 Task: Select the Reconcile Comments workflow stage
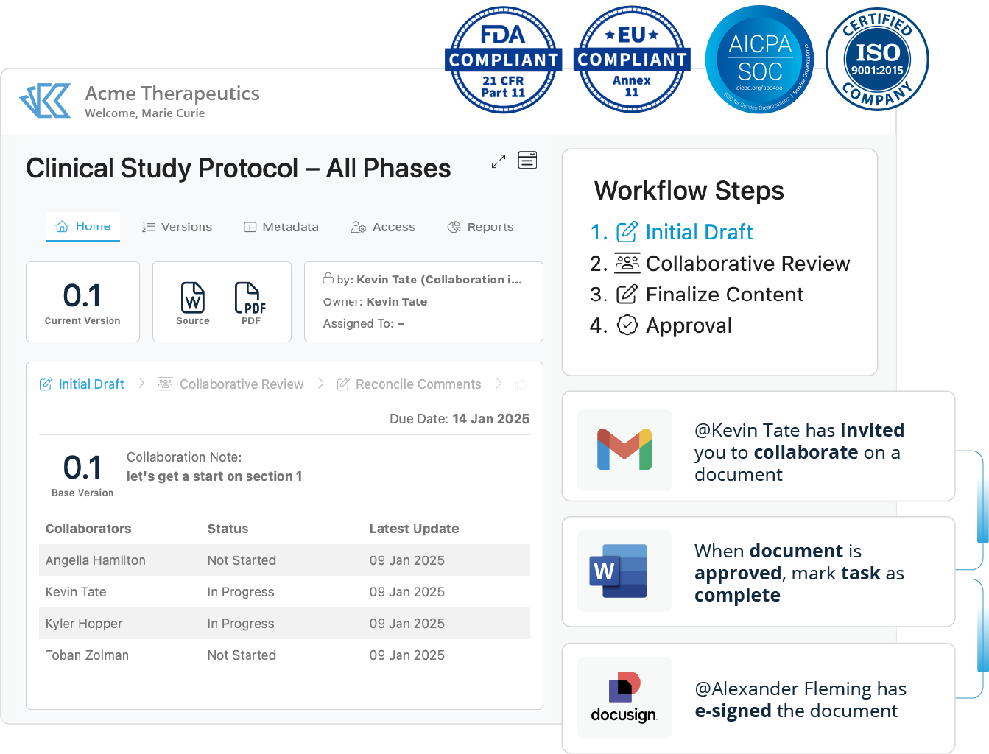(x=409, y=384)
